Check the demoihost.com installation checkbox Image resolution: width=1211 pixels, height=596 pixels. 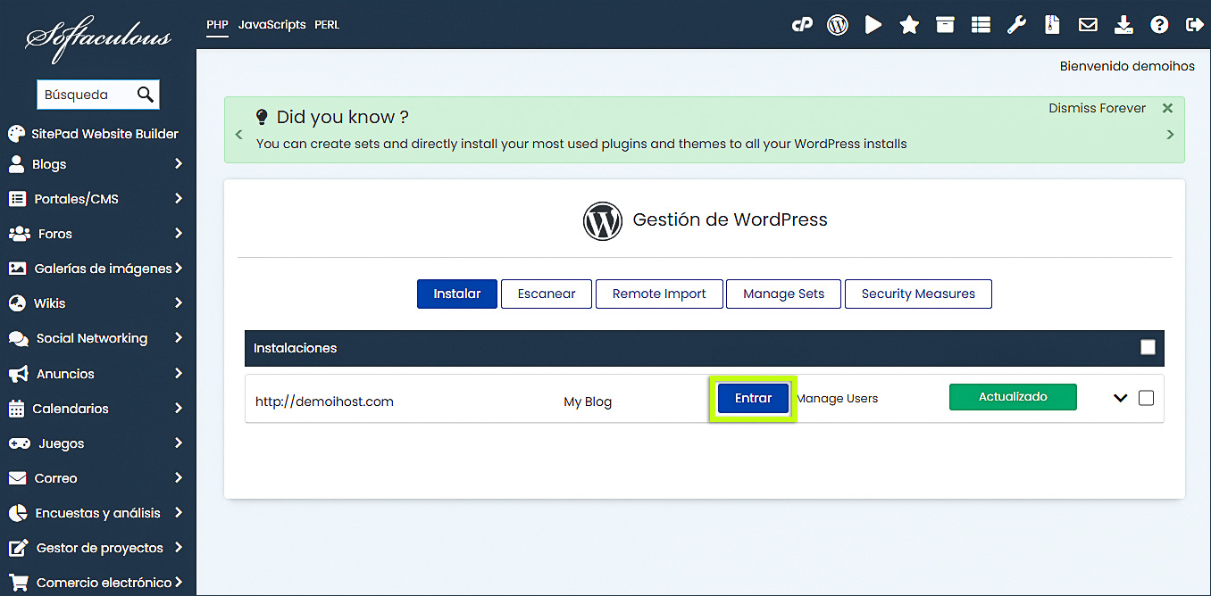1146,398
